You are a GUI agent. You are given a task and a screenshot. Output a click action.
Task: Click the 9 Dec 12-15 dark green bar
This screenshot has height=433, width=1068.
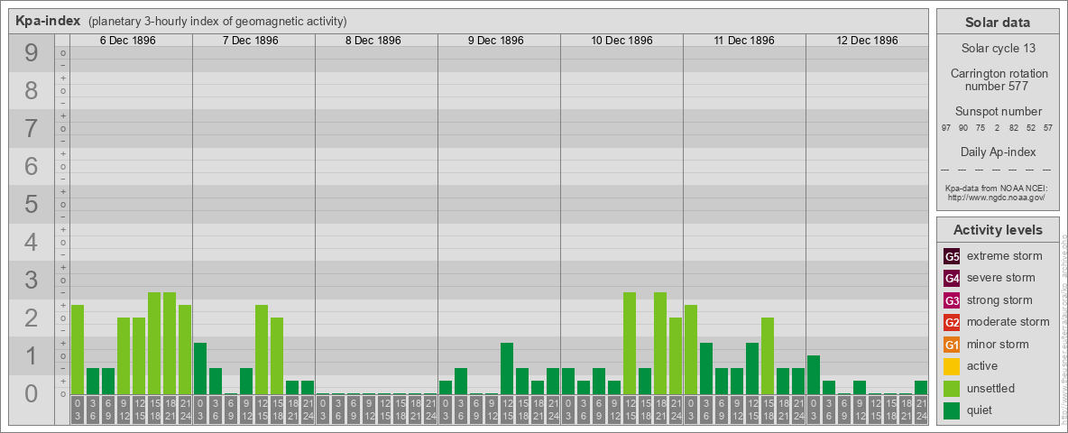coord(507,368)
